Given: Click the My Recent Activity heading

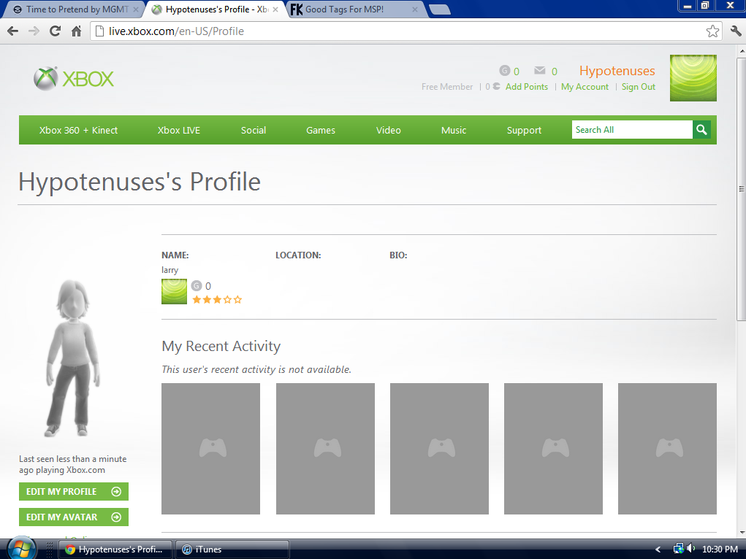Looking at the screenshot, I should tap(221, 346).
